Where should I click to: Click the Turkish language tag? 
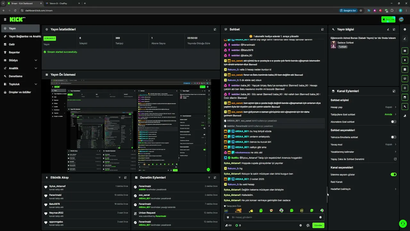tap(343, 47)
